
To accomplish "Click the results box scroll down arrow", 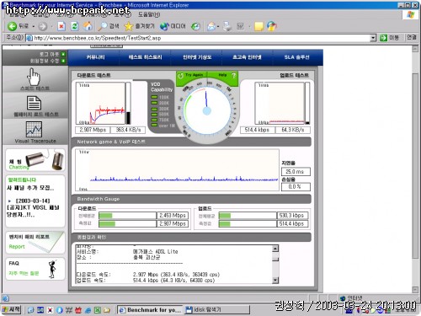I will point(275,280).
